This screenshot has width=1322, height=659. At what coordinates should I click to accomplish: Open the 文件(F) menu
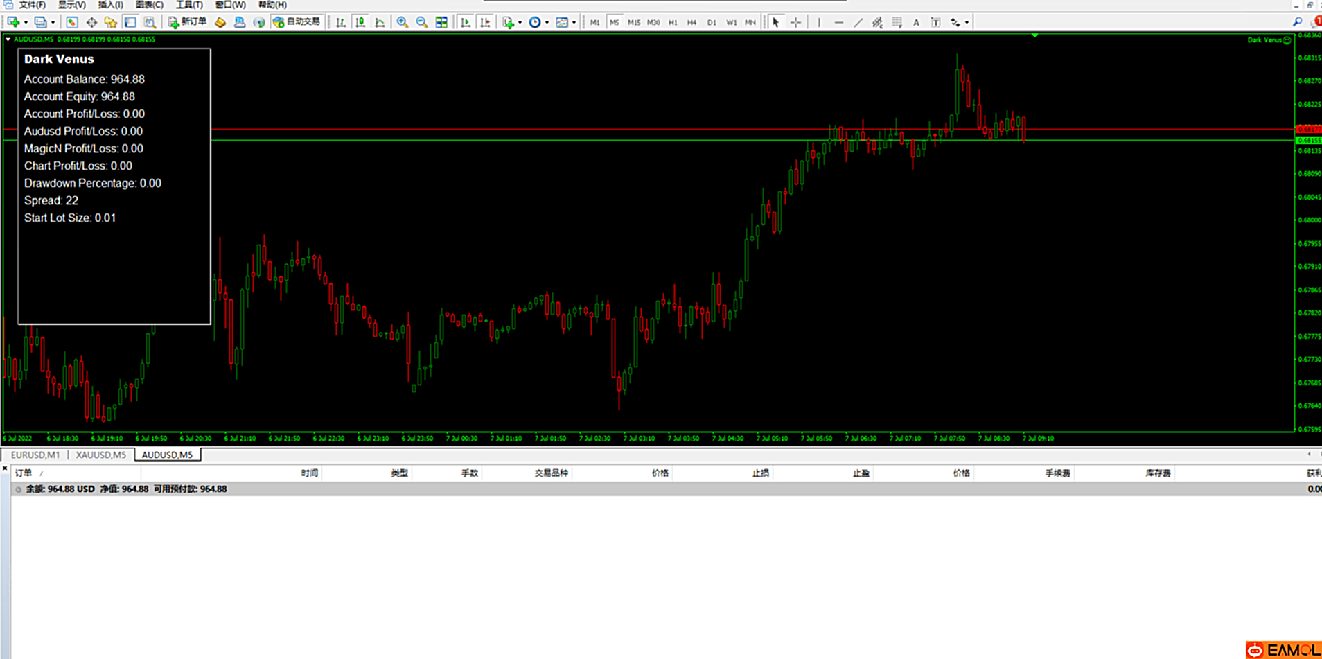coord(31,5)
